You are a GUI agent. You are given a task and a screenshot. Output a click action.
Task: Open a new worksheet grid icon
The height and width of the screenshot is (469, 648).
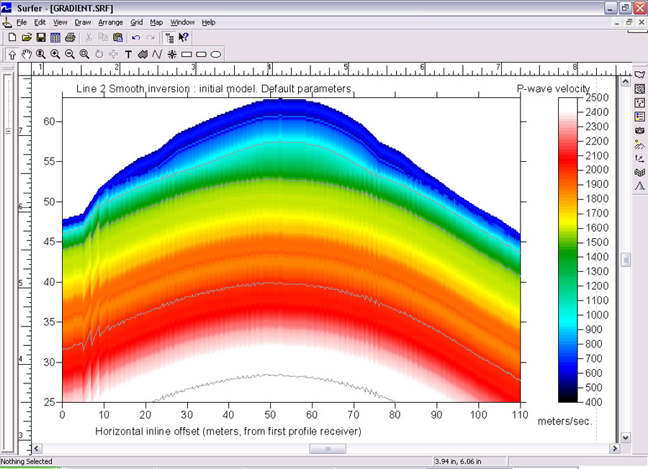tap(55, 37)
